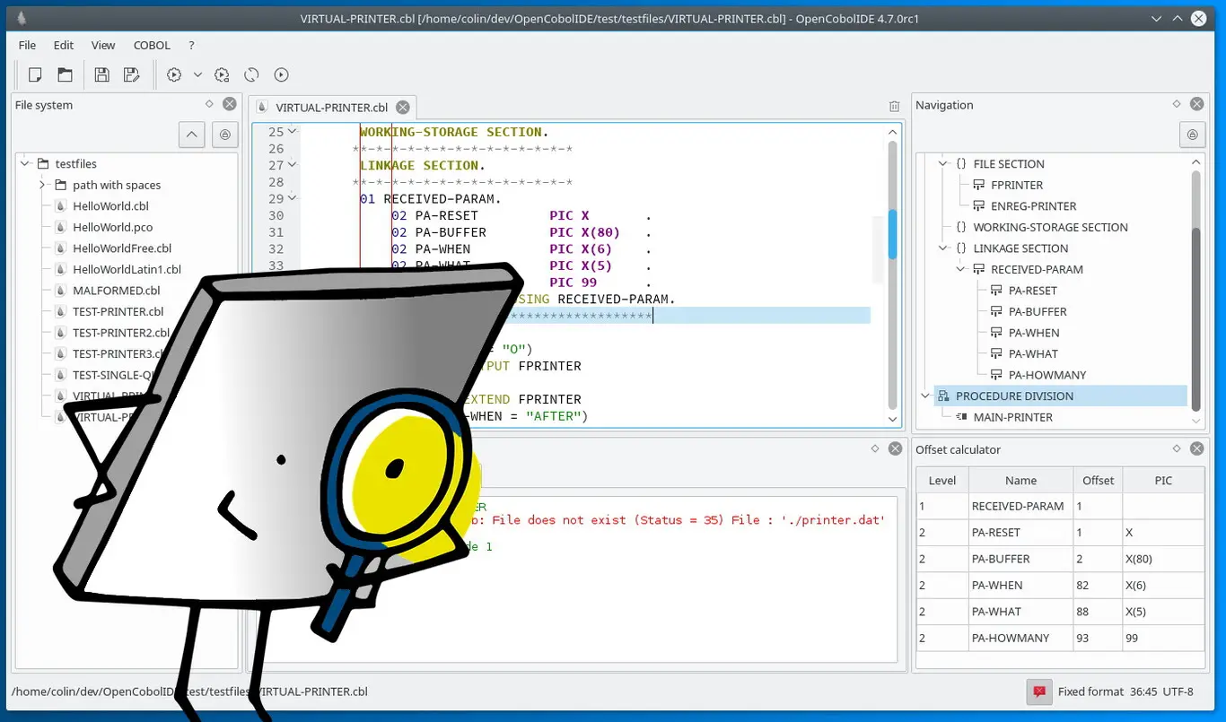Click Fixed format in the status bar
Screen dimensions: 1226x722
pos(1092,692)
